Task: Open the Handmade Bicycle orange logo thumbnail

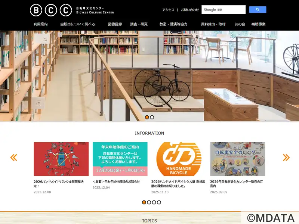Action: pyautogui.click(x=179, y=159)
